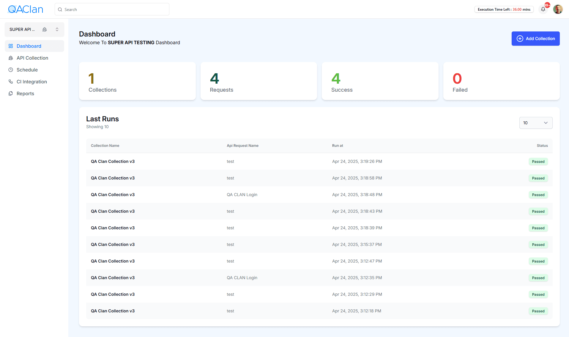
Task: Click QA Clan Collection v3 in 3:12:18 row
Action: pyautogui.click(x=113, y=311)
